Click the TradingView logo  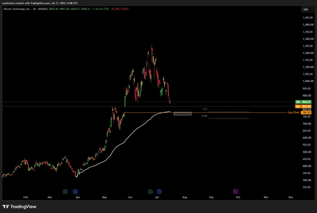(19, 207)
